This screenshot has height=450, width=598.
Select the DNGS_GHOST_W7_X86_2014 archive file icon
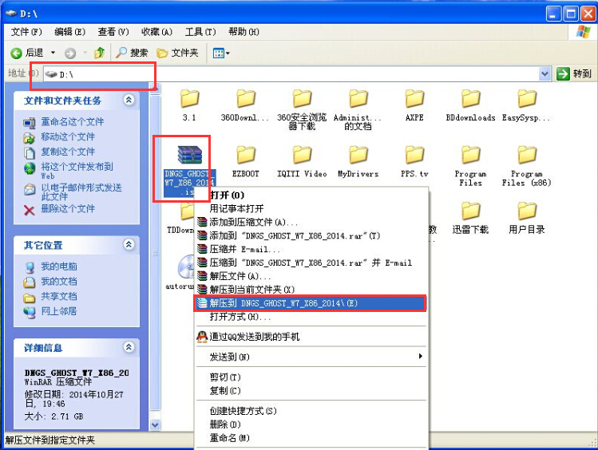[189, 155]
